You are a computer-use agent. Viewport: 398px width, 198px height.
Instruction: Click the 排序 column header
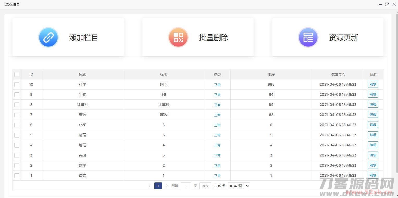(271, 74)
